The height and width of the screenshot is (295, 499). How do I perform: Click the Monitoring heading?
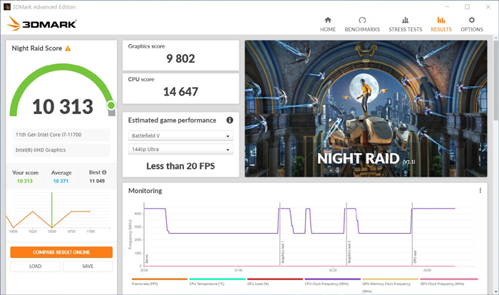pyautogui.click(x=145, y=191)
